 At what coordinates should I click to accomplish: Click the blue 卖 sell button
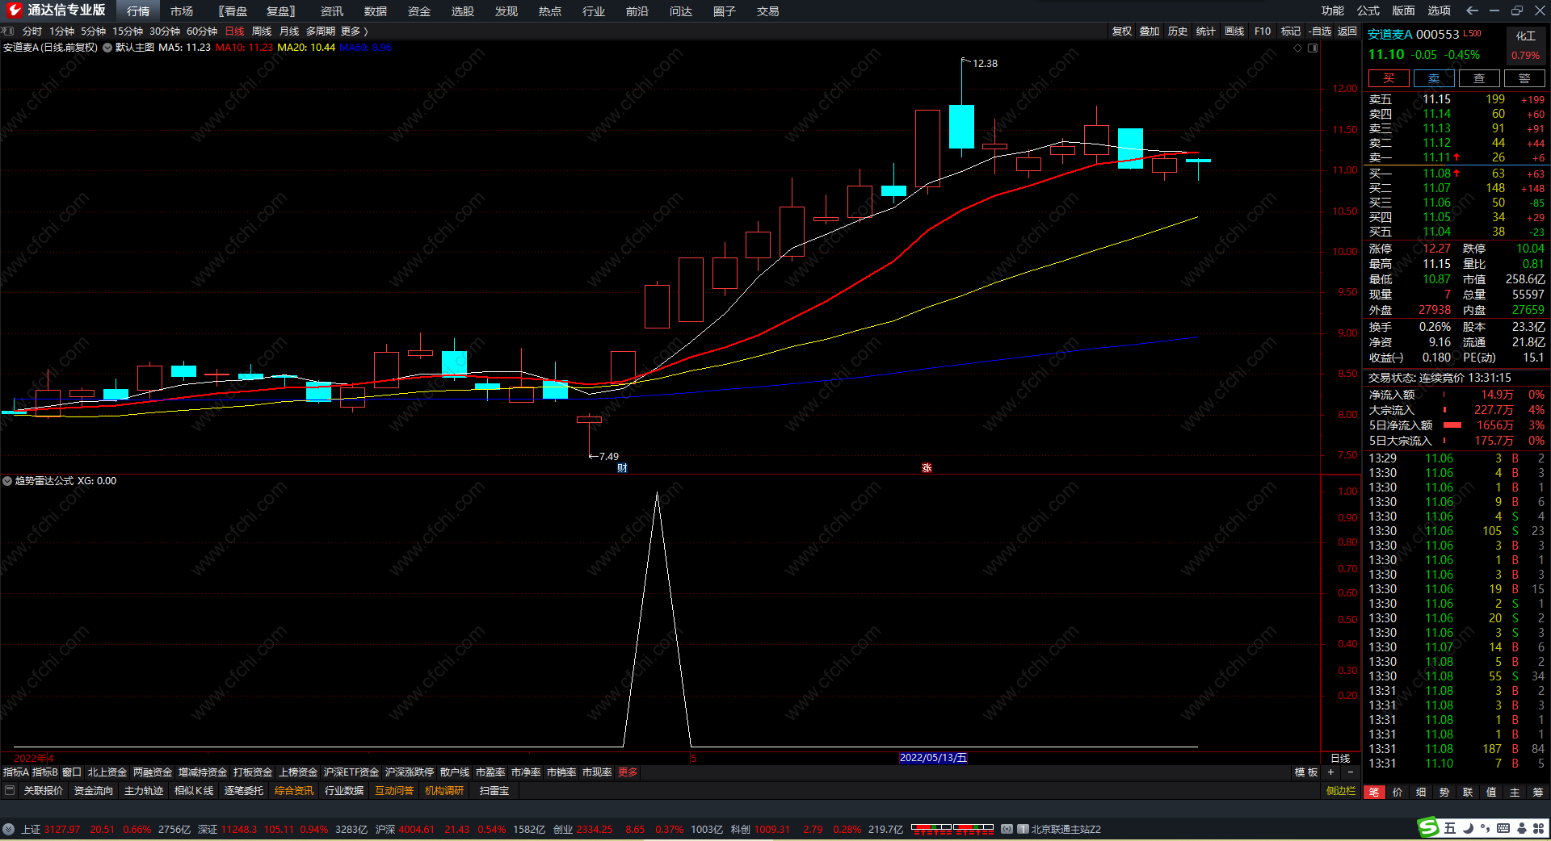1434,78
